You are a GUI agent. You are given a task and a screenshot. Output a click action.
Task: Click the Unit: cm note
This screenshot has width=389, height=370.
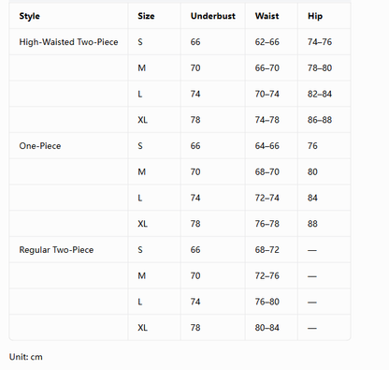(x=26, y=357)
